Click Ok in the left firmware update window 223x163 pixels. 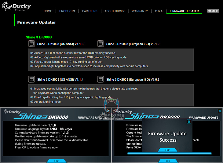click(x=57, y=161)
